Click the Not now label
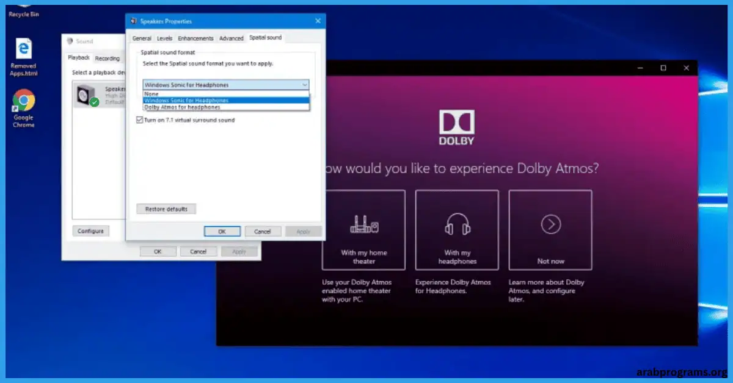The image size is (733, 383). tap(550, 261)
